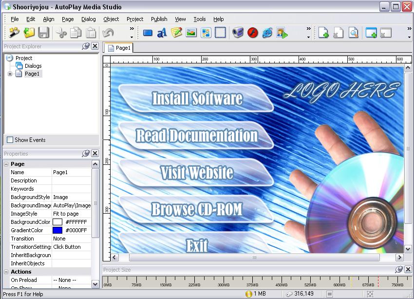414x299 pixels.
Task: Click the New Project wizard wand icon
Action: pyautogui.click(x=14, y=33)
